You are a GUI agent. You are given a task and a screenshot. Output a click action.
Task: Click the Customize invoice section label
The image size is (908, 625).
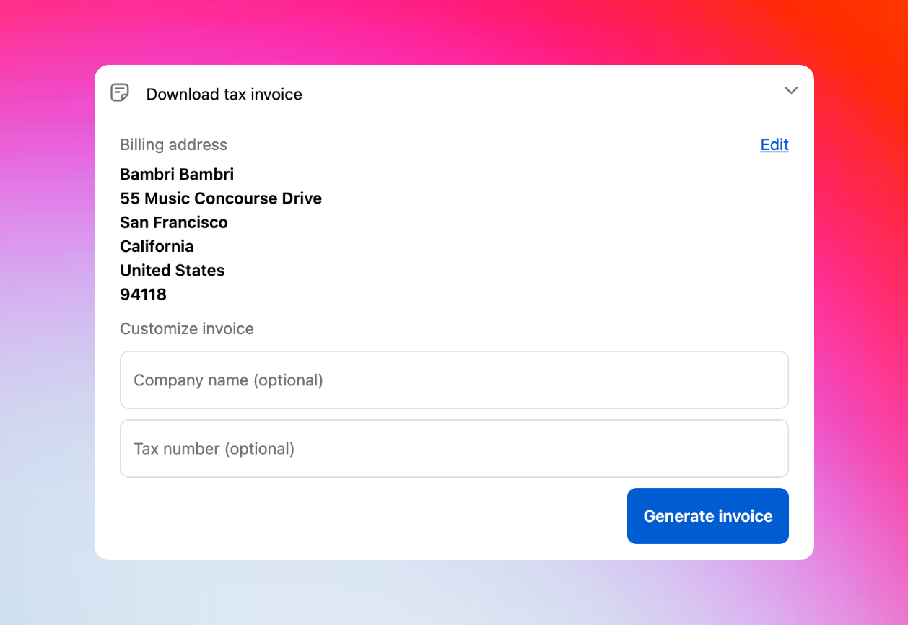coord(186,328)
